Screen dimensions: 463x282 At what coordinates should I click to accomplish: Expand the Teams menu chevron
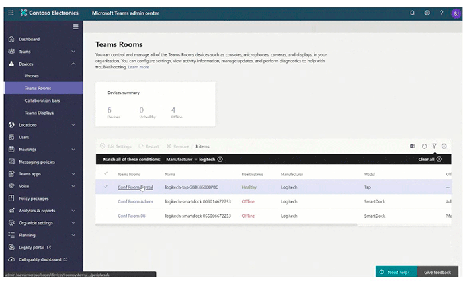click(x=73, y=52)
